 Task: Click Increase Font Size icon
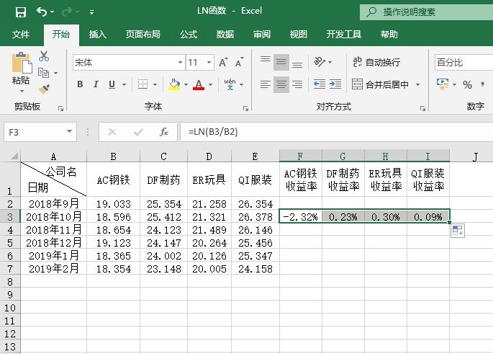223,63
